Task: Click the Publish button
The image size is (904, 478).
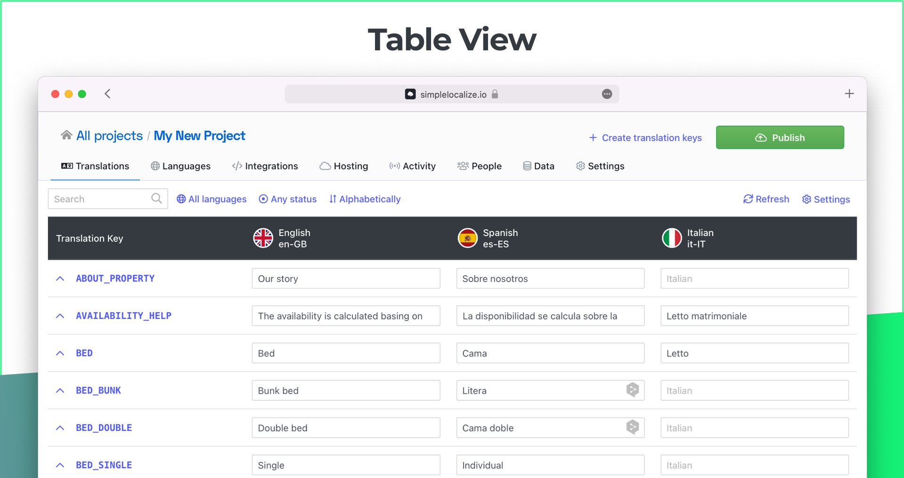Action: [x=780, y=137]
